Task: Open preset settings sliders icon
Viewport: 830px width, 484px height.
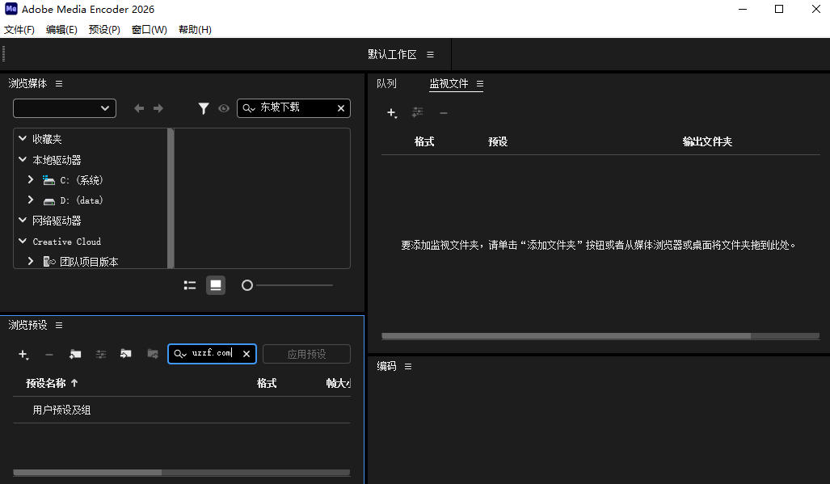Action: (100, 354)
